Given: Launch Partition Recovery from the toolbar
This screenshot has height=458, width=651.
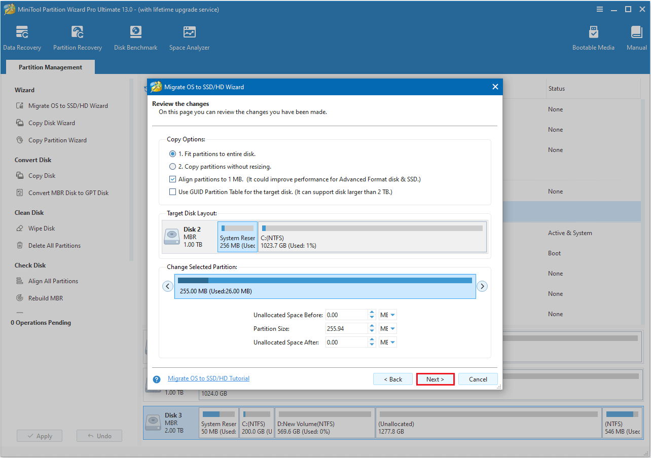Looking at the screenshot, I should point(77,37).
